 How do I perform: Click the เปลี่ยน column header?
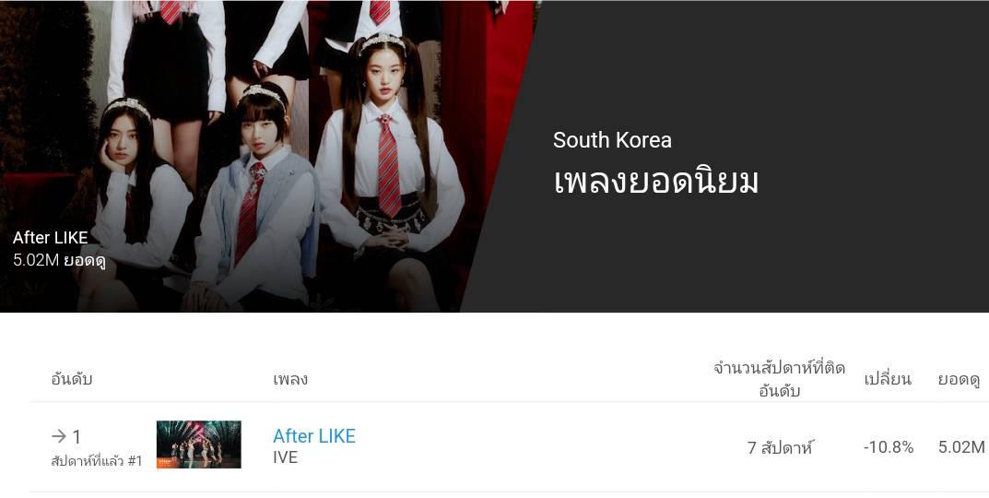click(x=888, y=379)
